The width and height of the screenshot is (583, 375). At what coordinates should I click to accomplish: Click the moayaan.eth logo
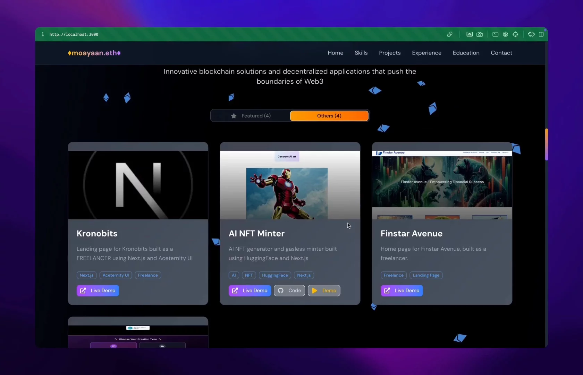[x=94, y=53]
